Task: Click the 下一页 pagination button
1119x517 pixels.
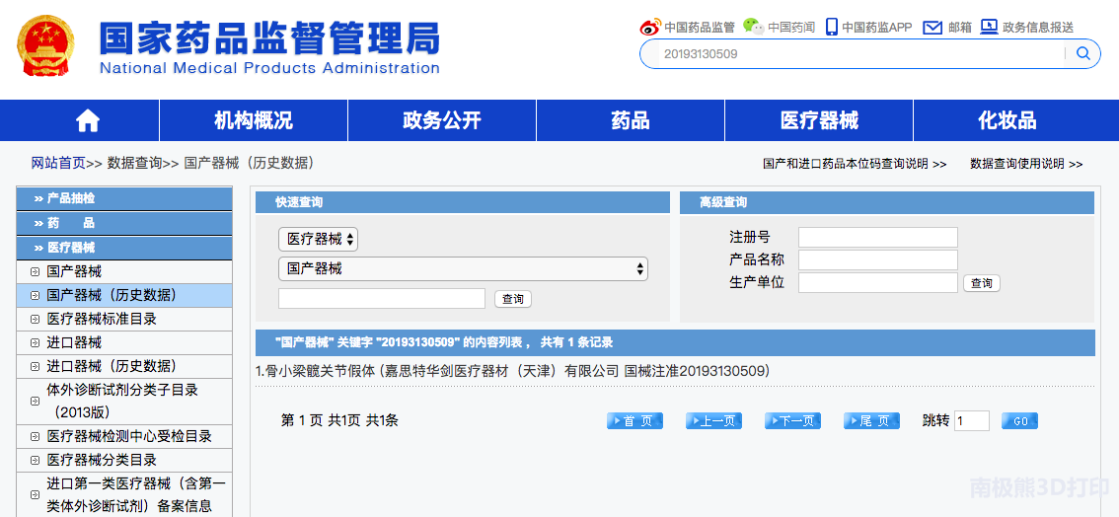Action: 792,421
